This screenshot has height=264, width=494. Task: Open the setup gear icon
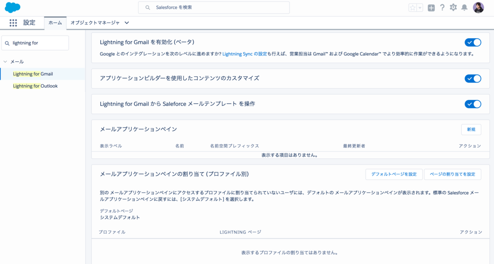pos(453,8)
